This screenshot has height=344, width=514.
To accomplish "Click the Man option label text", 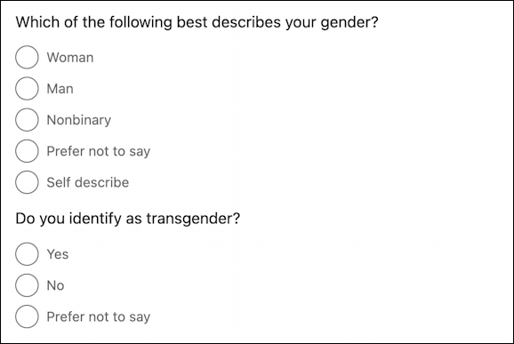I will 60,89.
